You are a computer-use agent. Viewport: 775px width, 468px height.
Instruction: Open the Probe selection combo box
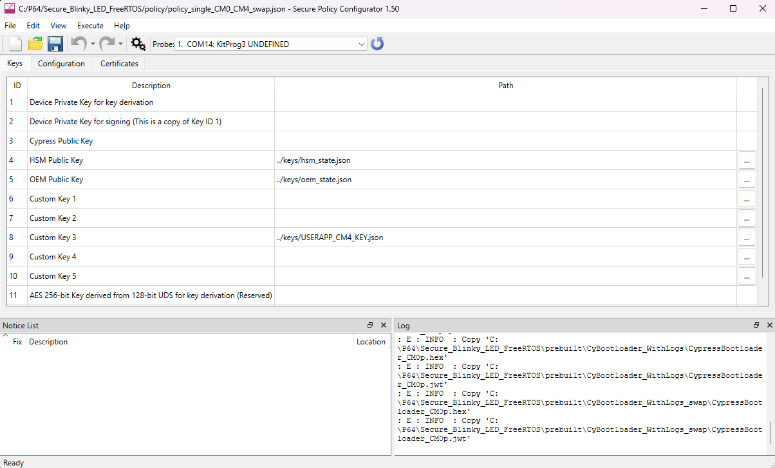point(270,44)
